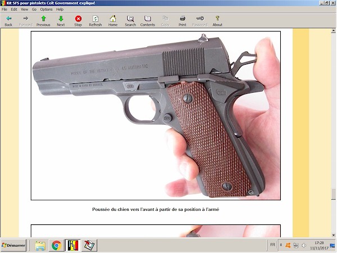Click caption 'Poussée du chien vers l'avant'
The image size is (337, 253).
[156, 209]
